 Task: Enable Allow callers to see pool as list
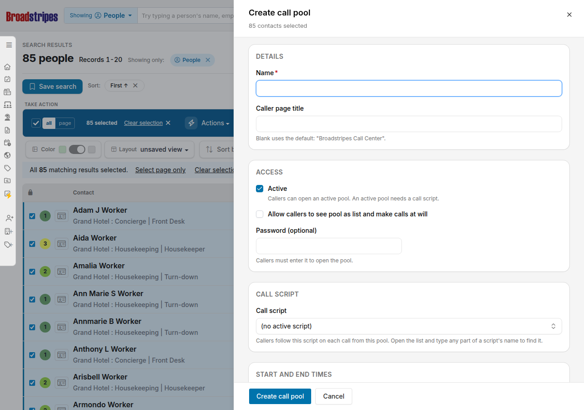click(x=260, y=214)
